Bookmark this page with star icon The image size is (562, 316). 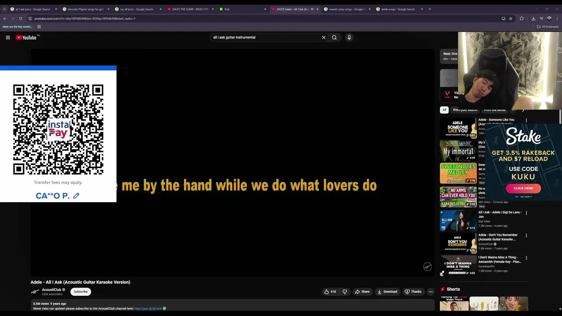point(511,18)
